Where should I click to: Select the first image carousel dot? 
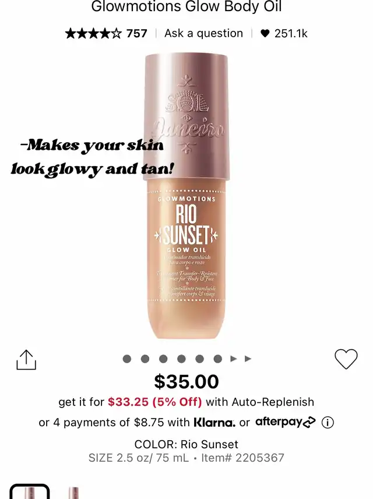(127, 359)
